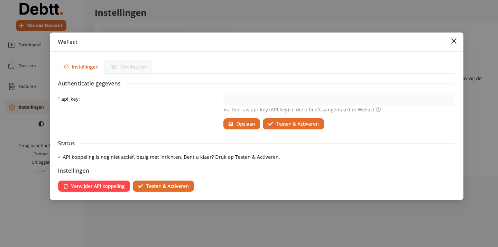This screenshot has width=498, height=247.
Task: Select the Instellingen tab in WeFact dialog
Action: coord(81,67)
